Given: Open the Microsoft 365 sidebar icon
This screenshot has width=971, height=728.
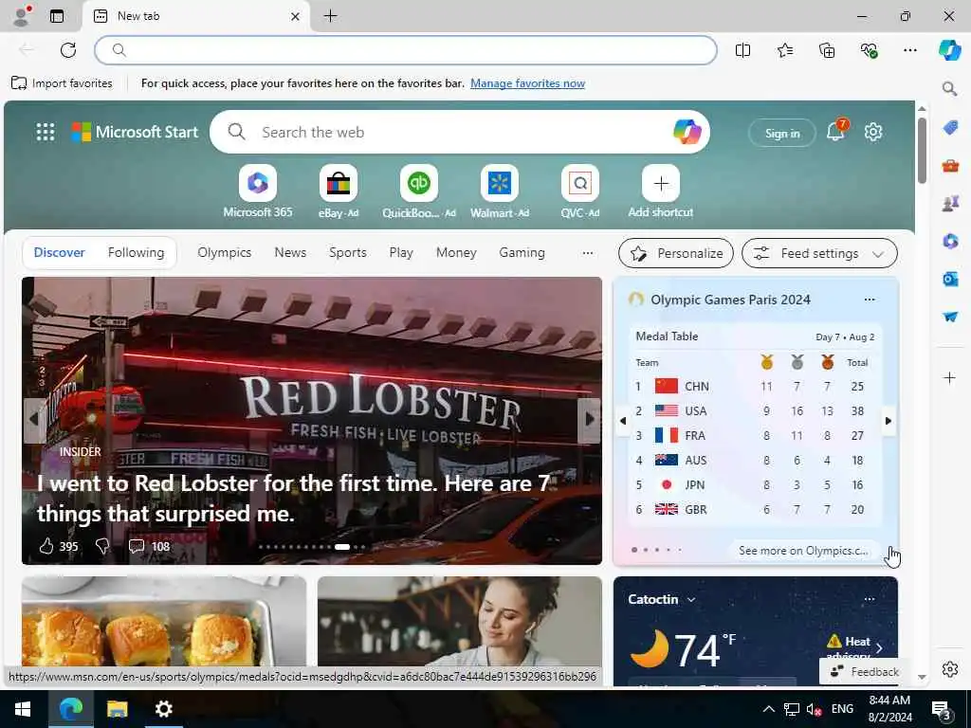Looking at the screenshot, I should click(950, 241).
